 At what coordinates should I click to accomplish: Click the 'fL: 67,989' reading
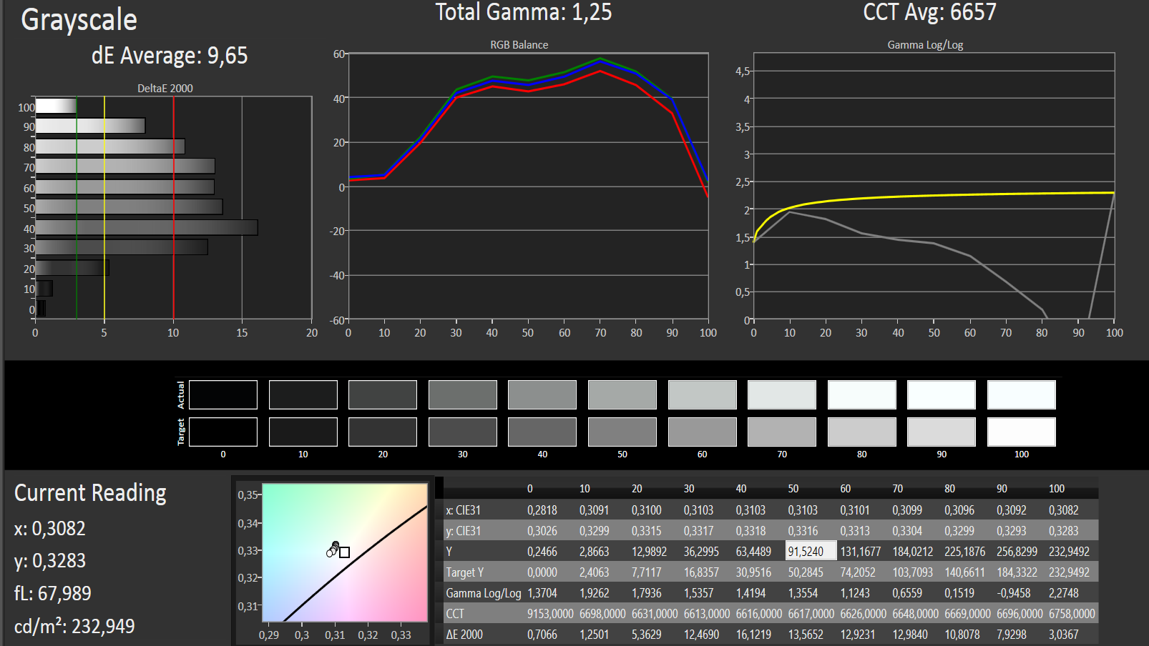(53, 594)
